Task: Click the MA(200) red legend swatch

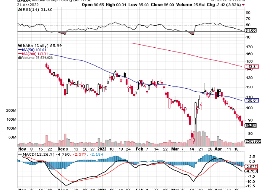Action: [x=20, y=54]
